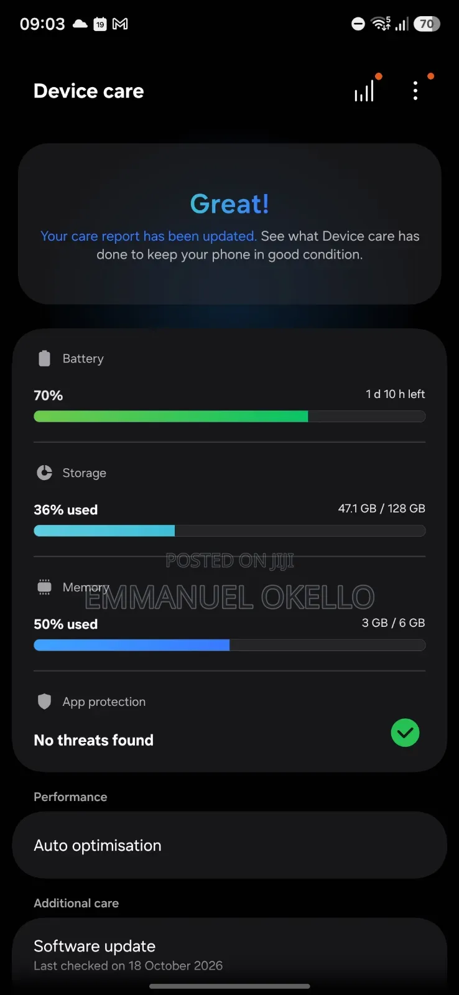Open the Great! care report card
The image size is (459, 995).
tap(229, 224)
